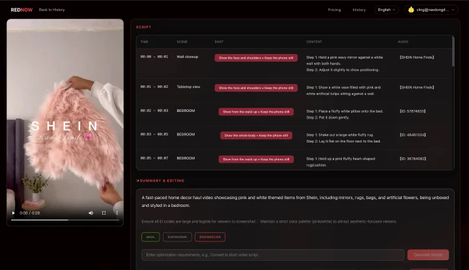The image size is (469, 270).
Task: Click the AUDIO column header
Action: (x=403, y=42)
